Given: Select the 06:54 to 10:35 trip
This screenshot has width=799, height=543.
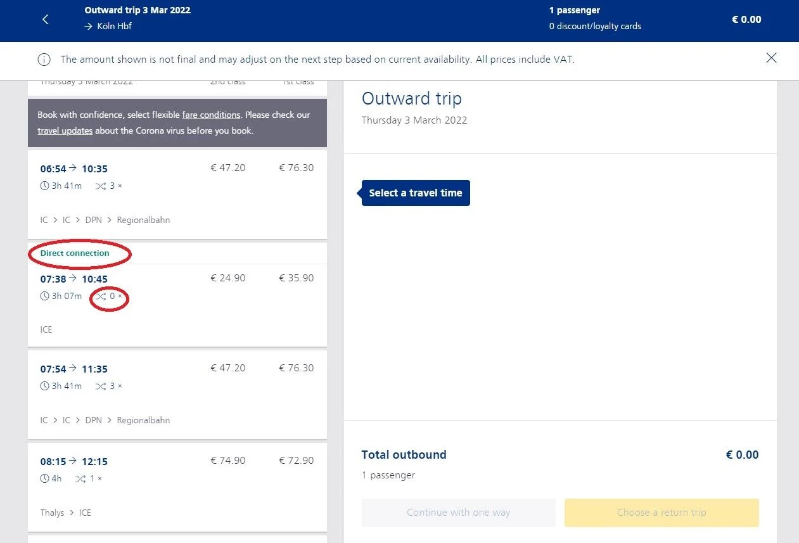Looking at the screenshot, I should [177, 195].
